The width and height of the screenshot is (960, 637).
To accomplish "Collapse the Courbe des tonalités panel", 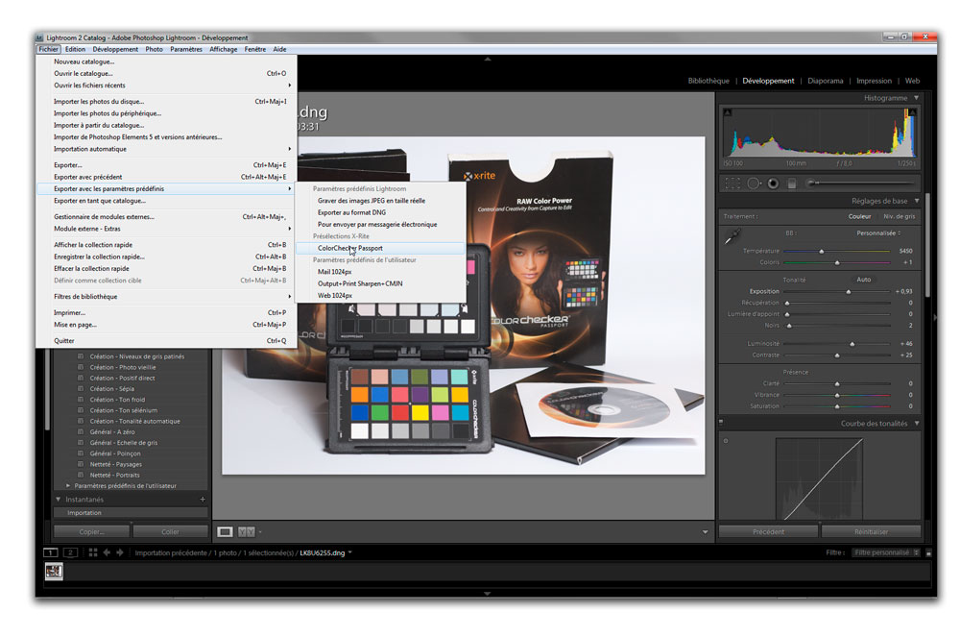I will (x=917, y=424).
